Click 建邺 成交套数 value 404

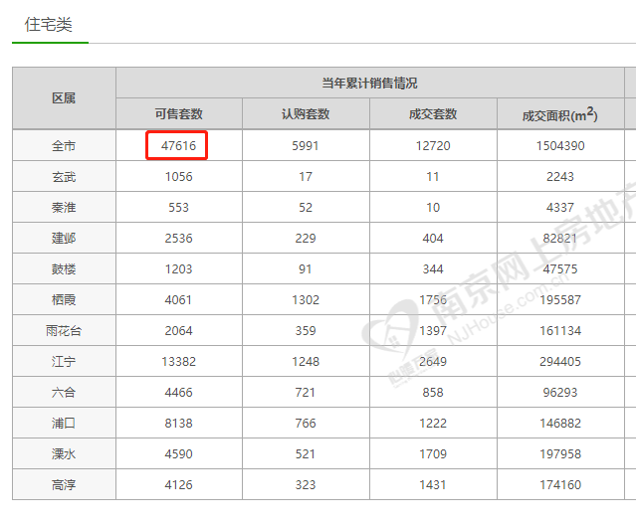coord(433,239)
